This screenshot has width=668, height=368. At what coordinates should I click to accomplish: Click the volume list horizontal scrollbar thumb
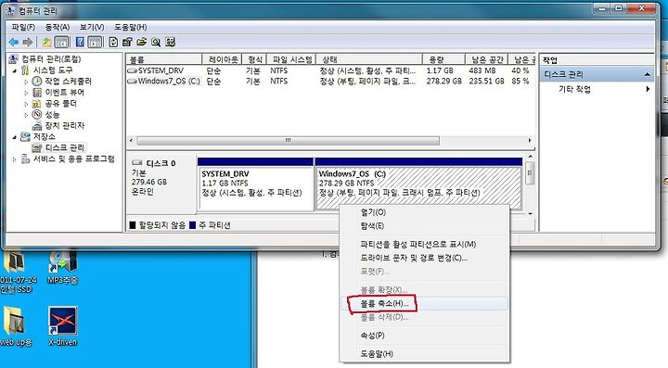coord(288,140)
